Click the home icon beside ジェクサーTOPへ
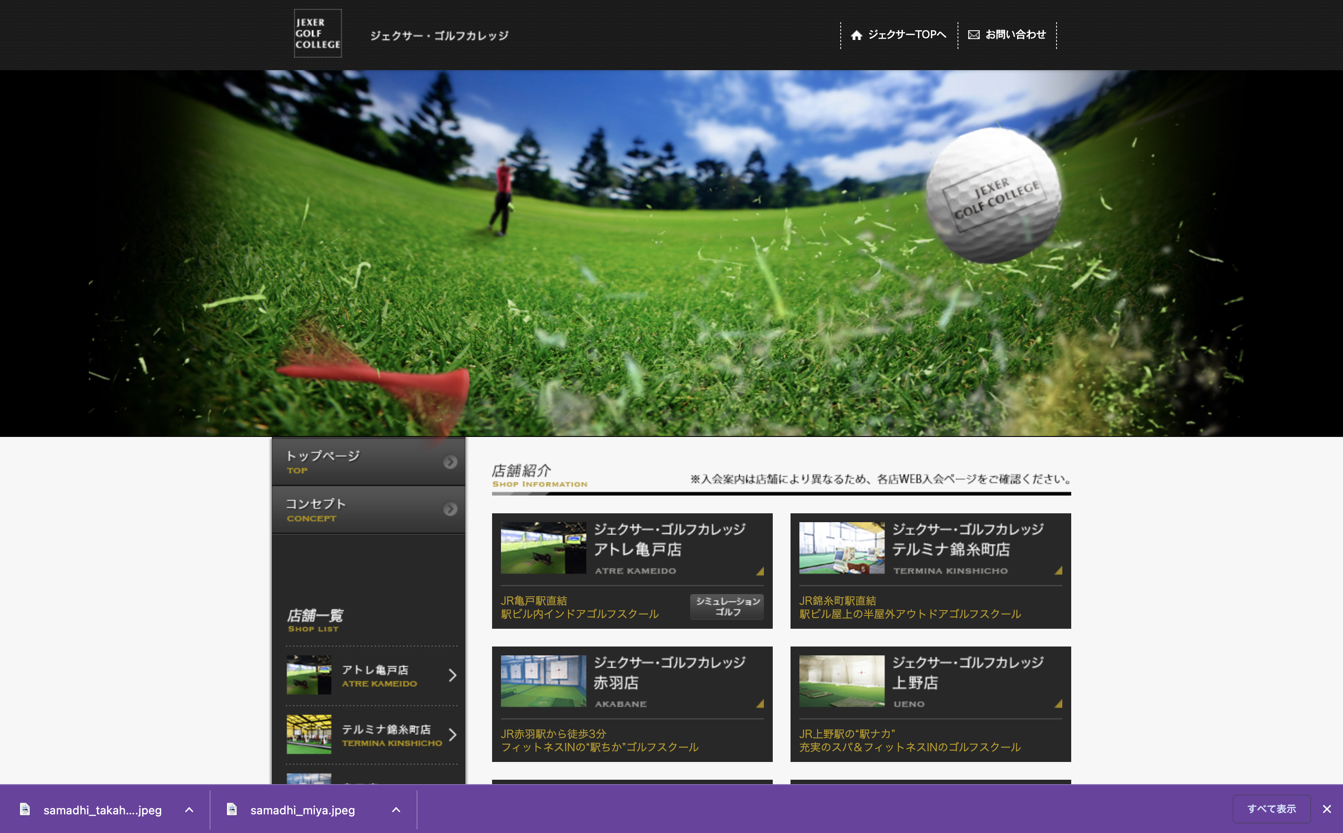This screenshot has height=833, width=1343. coord(856,35)
